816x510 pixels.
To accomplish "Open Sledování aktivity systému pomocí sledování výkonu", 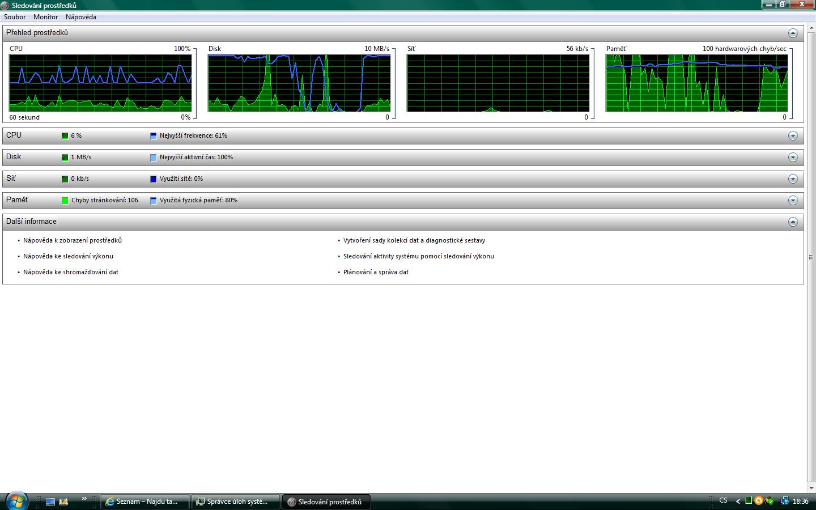I will coord(419,256).
